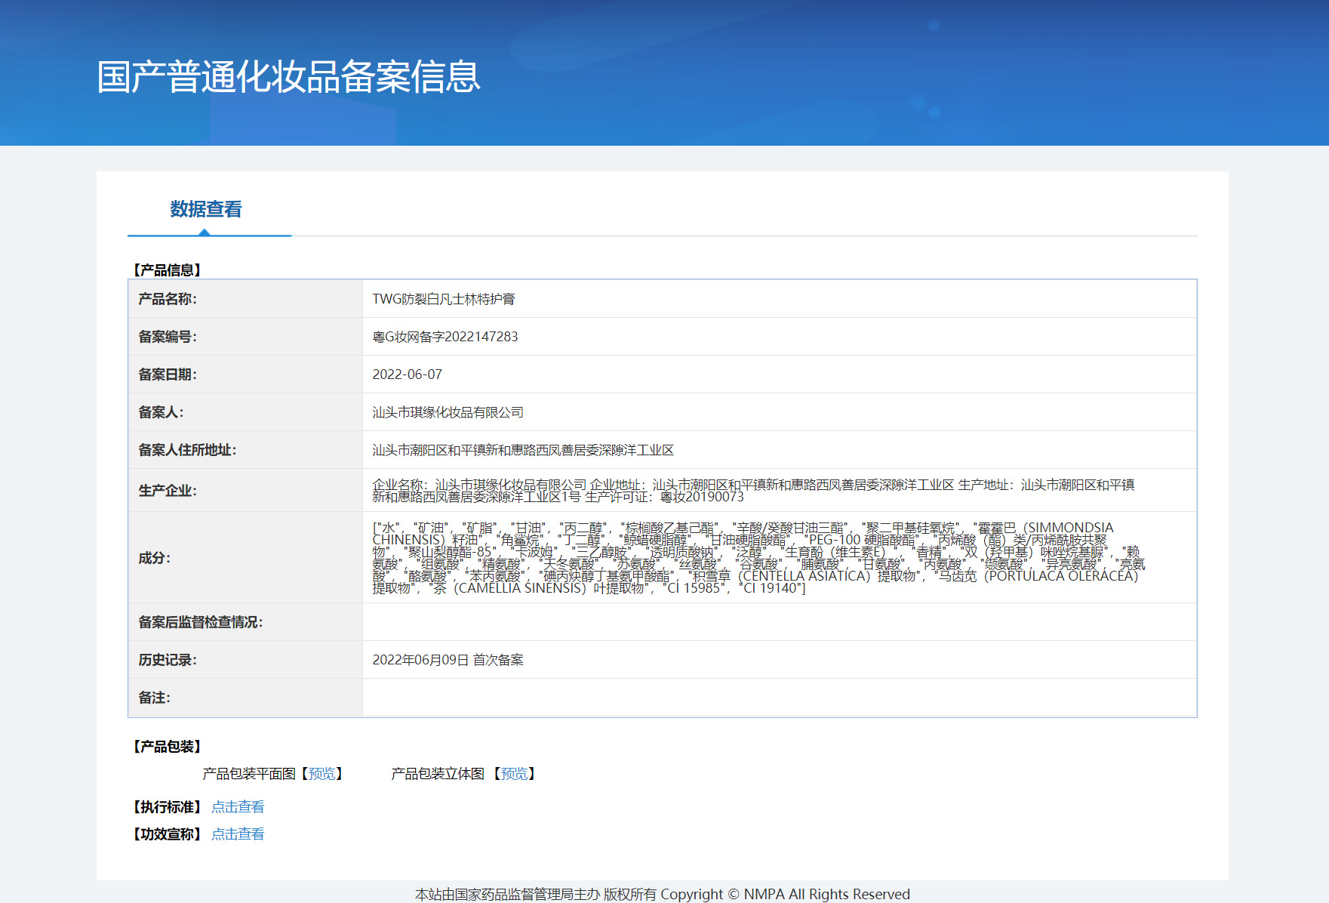Click 点击查看 next to 执行标准
Image resolution: width=1329 pixels, height=903 pixels.
(x=238, y=807)
